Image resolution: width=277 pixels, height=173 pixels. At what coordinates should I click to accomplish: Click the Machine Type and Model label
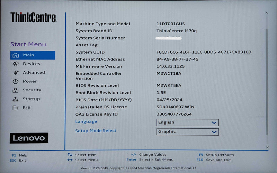click(103, 24)
